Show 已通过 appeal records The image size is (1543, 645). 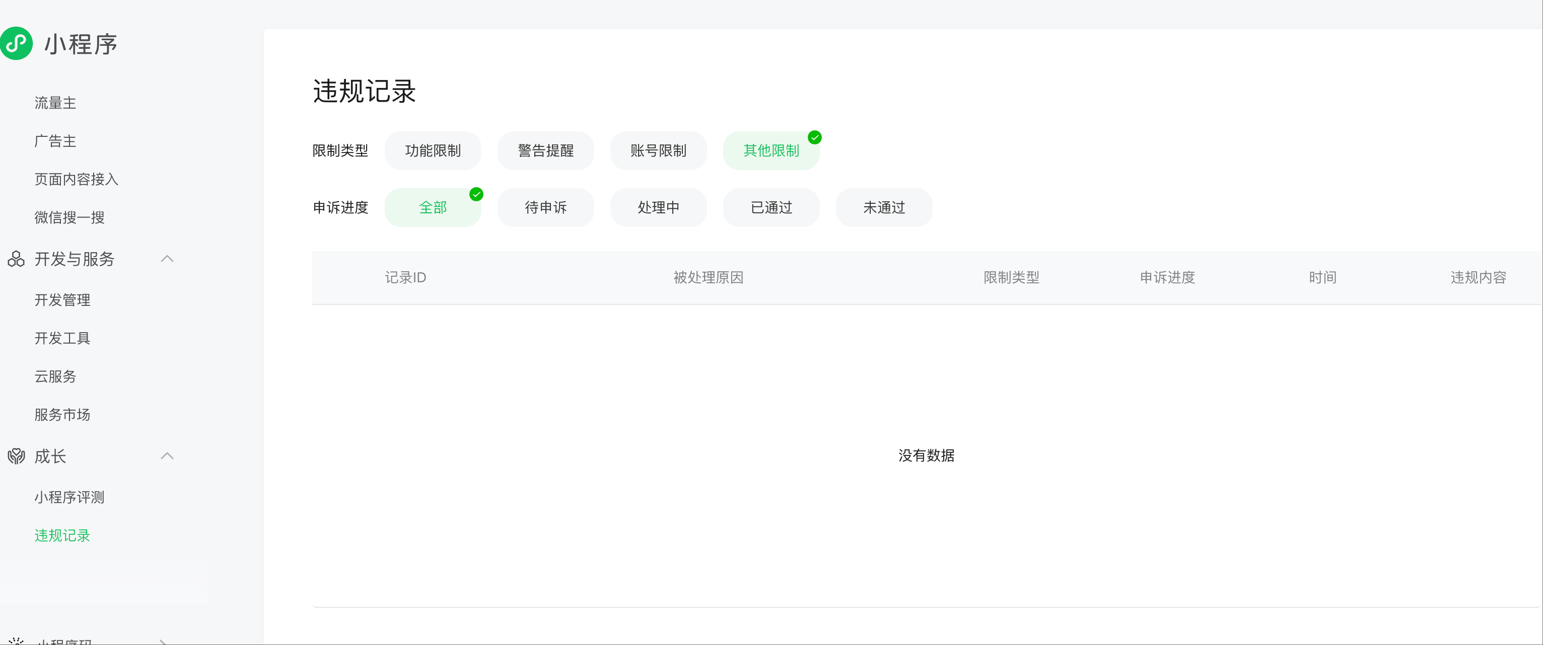point(771,208)
